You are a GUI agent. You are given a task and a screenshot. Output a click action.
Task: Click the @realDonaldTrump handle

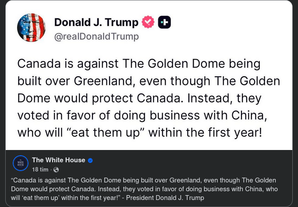[x=96, y=36]
